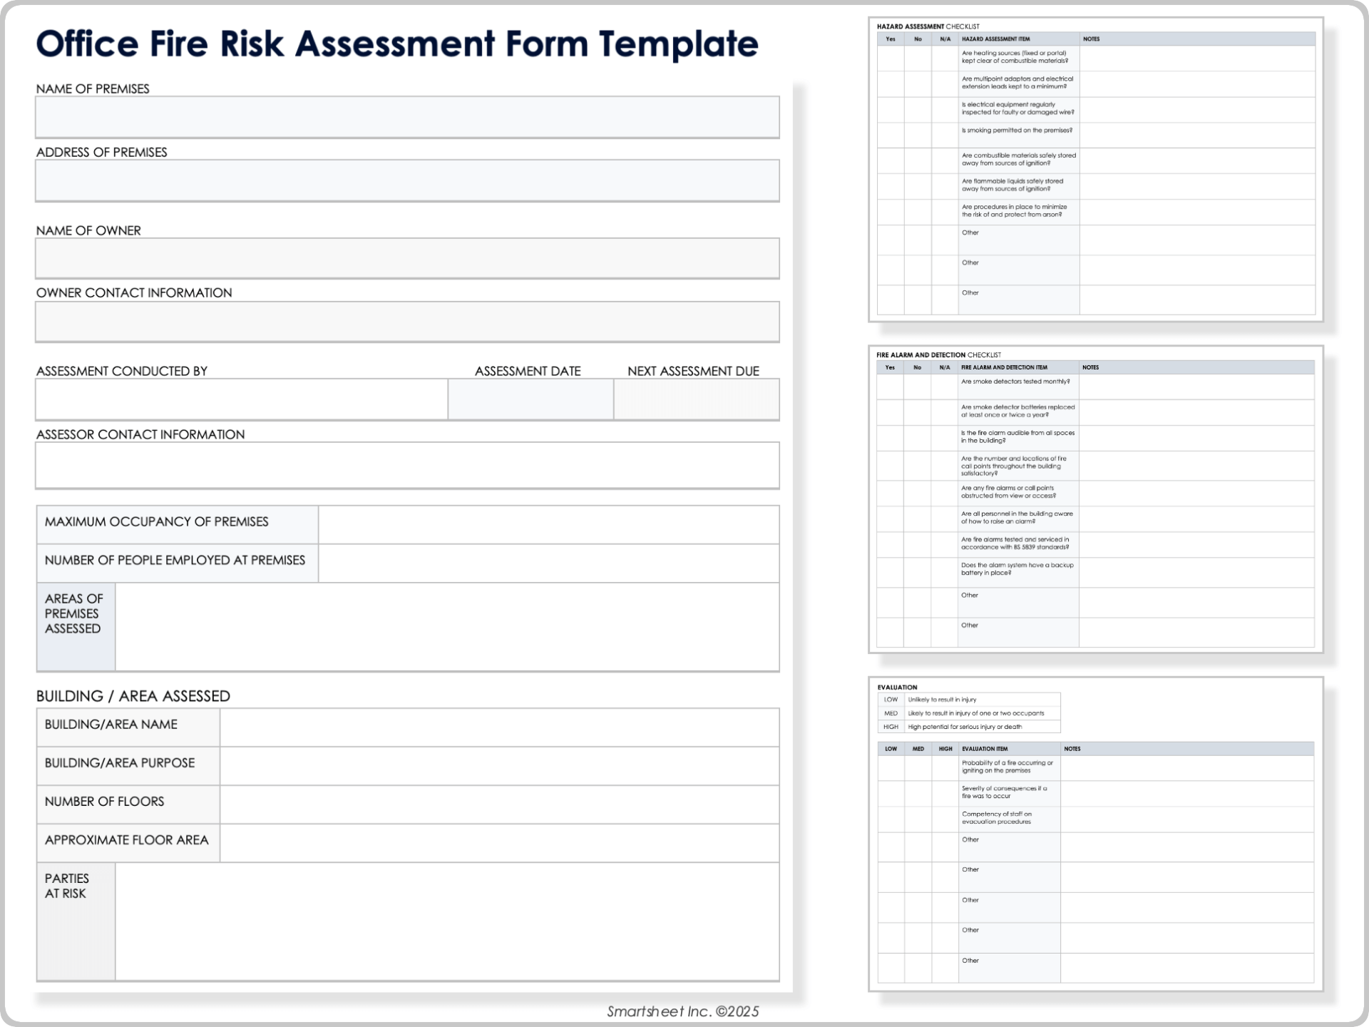Click the Owner Contact Information field
This screenshot has width=1369, height=1027.
[406, 321]
